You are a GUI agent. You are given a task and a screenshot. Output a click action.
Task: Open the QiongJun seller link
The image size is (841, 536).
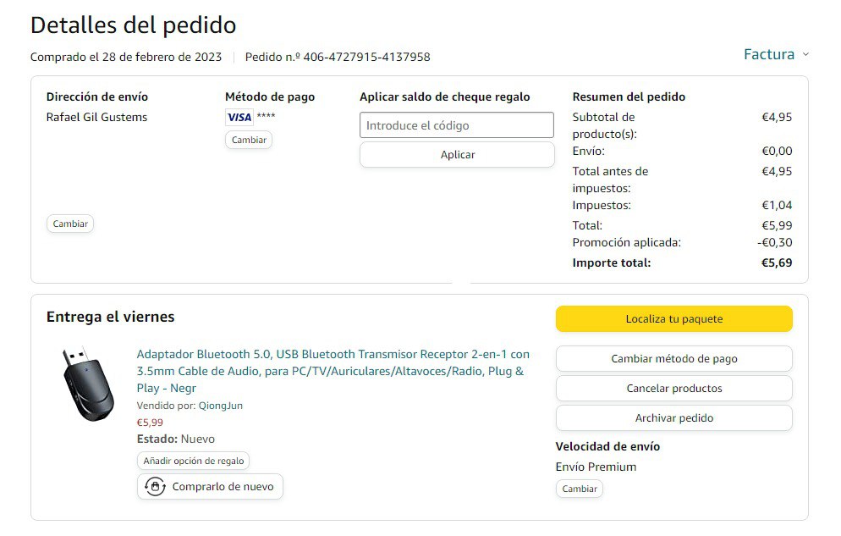point(221,406)
